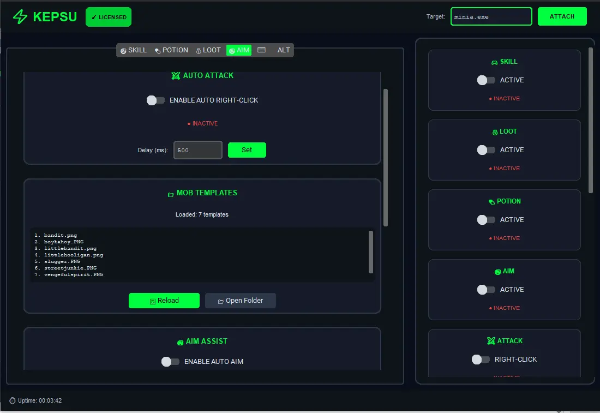Toggle the Attack Right-Click switch
The height and width of the screenshot is (413, 600).
click(481, 360)
